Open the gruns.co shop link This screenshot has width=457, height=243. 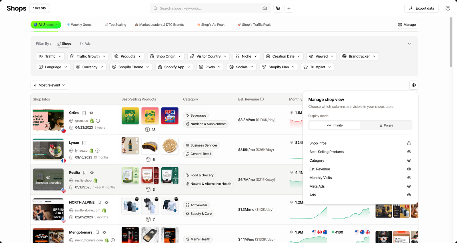[x=81, y=121]
